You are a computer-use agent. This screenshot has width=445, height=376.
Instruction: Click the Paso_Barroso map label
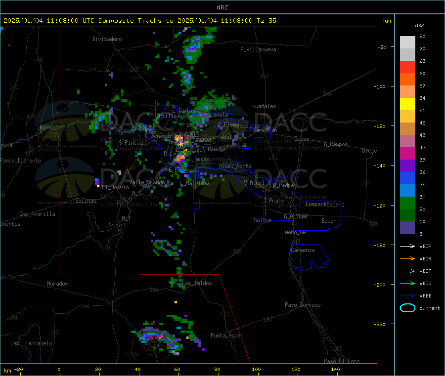pyautogui.click(x=303, y=305)
